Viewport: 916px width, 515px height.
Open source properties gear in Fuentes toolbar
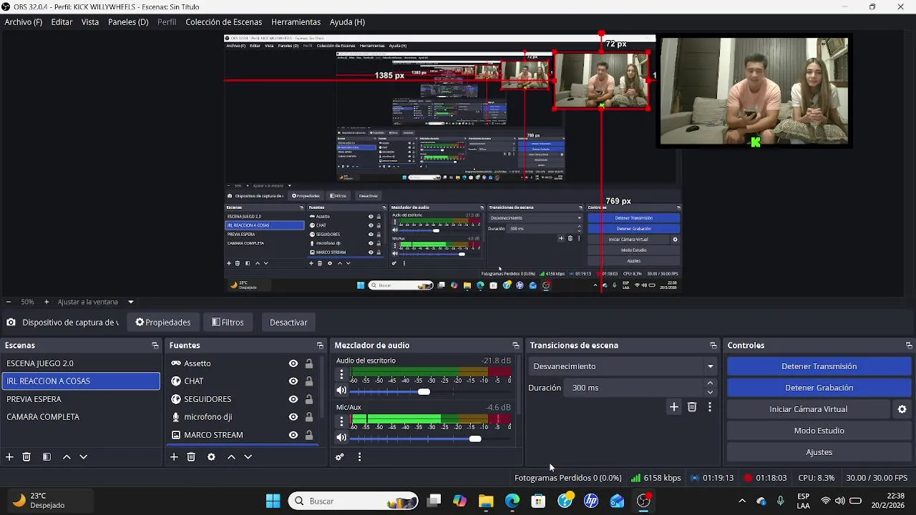[x=211, y=457]
